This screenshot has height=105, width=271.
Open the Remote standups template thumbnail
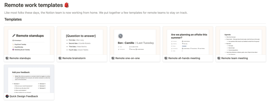tap(29, 40)
